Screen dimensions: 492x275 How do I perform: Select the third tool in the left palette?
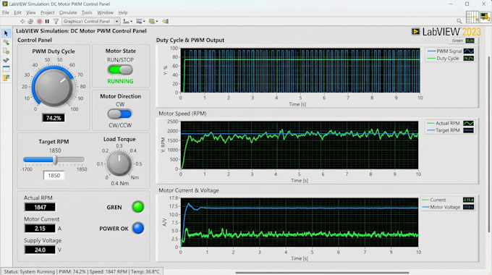6,51
